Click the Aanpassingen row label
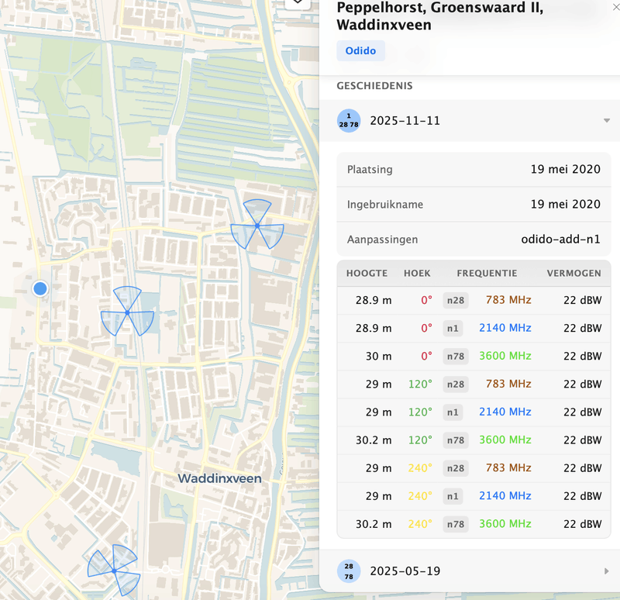The height and width of the screenshot is (600, 620). tap(382, 240)
